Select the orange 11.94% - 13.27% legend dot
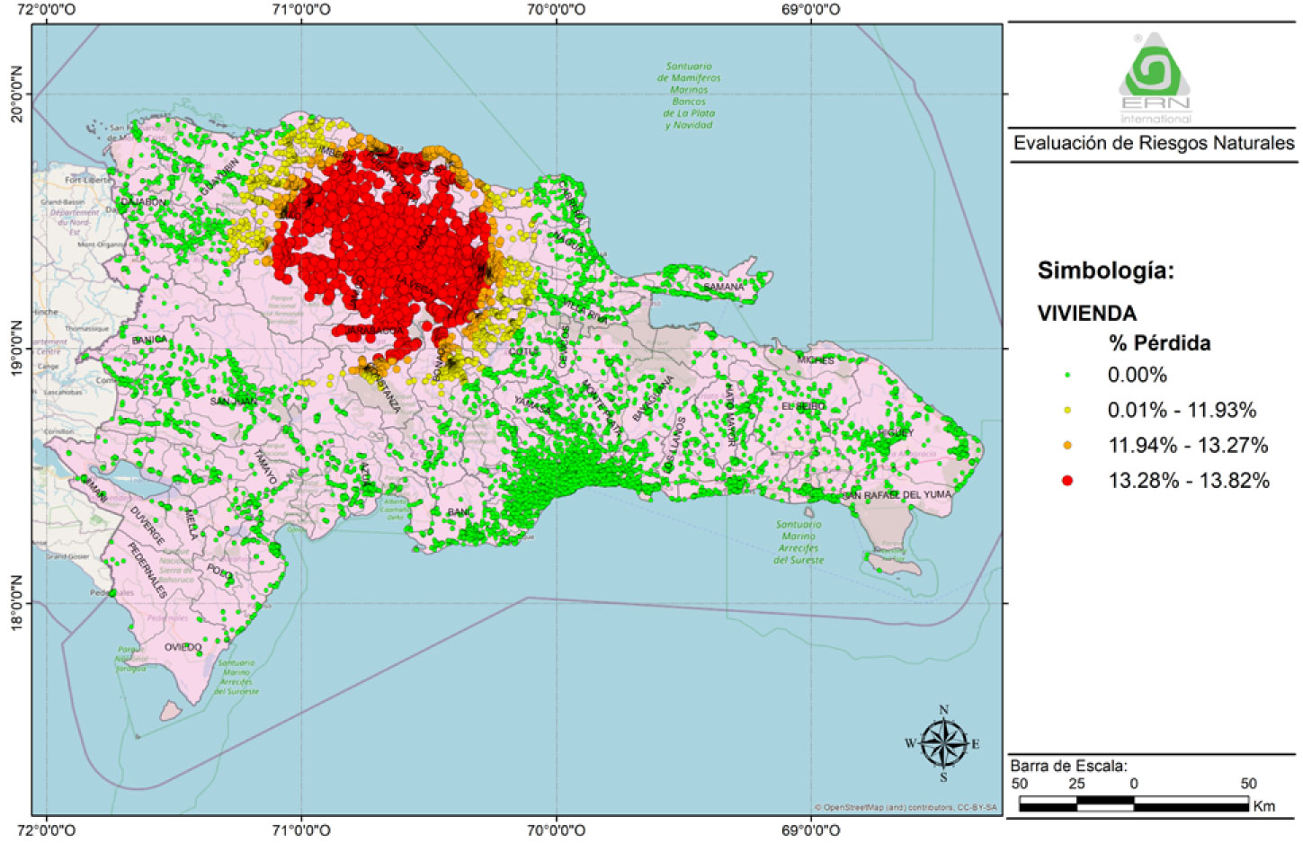 1067,446
